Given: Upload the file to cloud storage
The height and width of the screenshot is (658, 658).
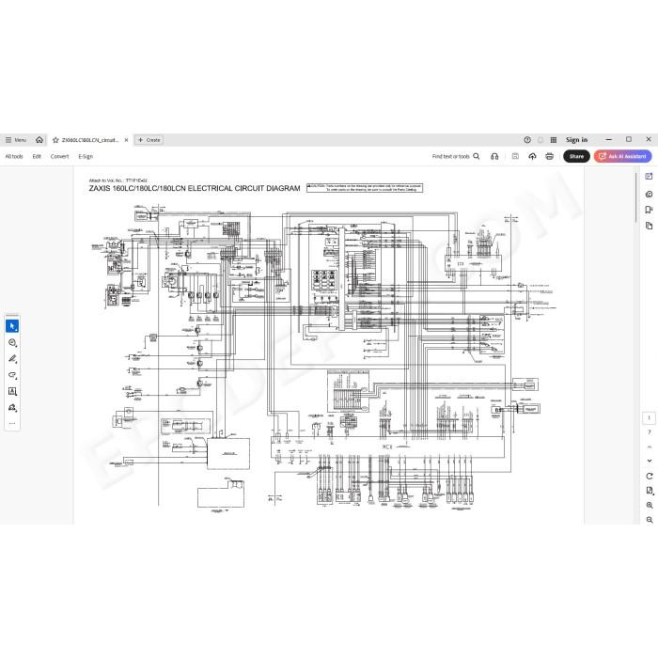Looking at the screenshot, I should pos(532,157).
